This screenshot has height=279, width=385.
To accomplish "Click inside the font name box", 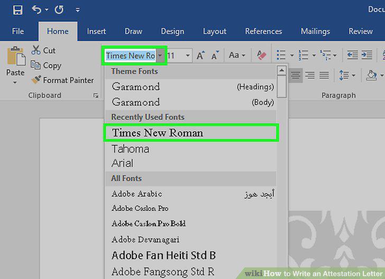I will point(131,55).
